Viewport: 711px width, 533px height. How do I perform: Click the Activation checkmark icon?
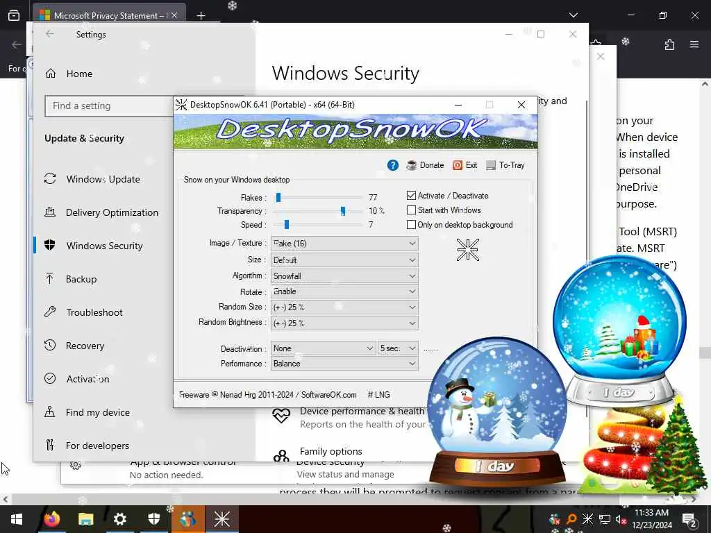pyautogui.click(x=50, y=378)
